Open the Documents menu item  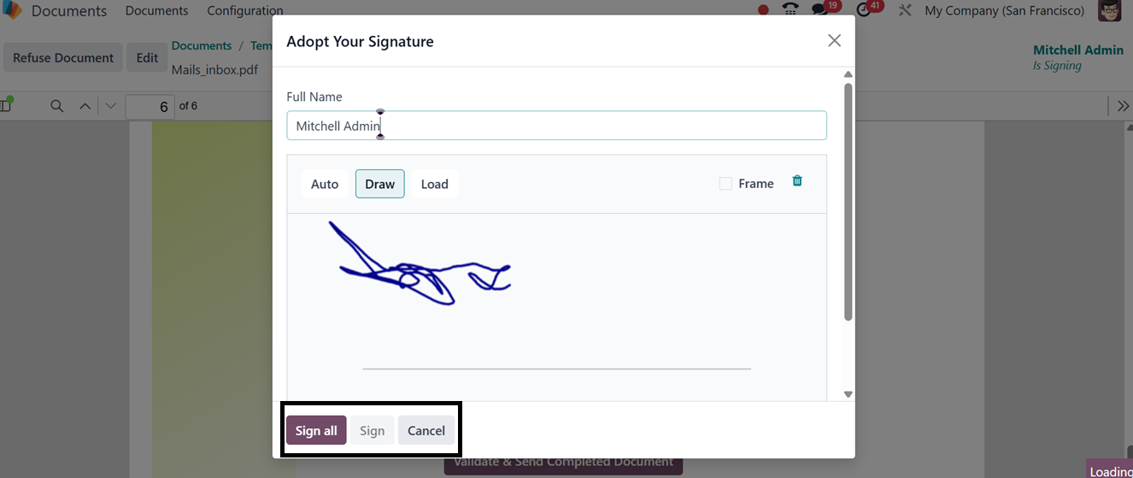click(x=156, y=10)
